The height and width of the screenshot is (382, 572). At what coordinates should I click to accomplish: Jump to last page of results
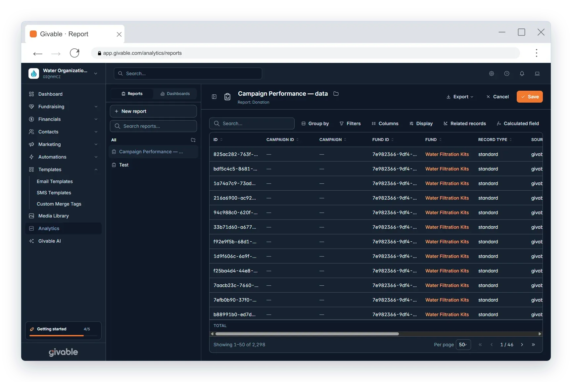533,345
